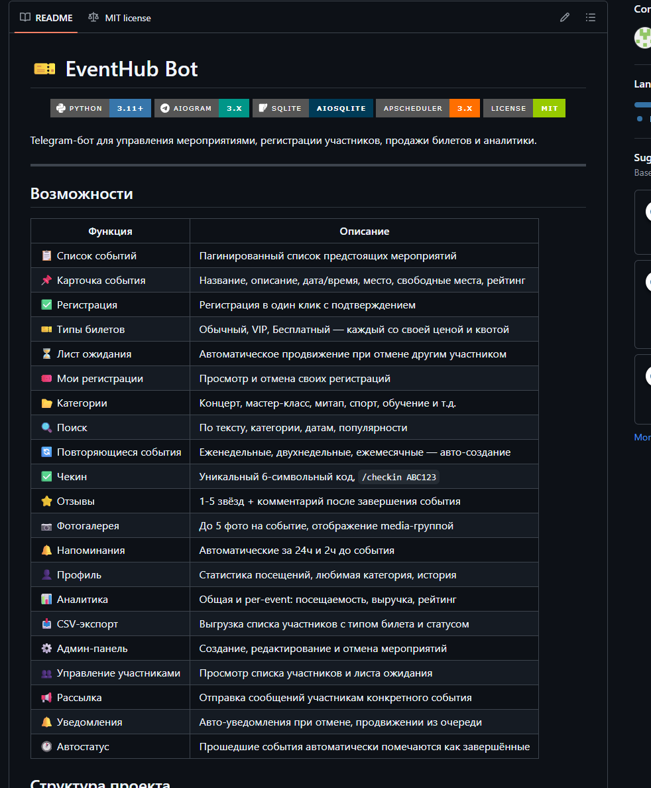
Task: Click the camera icon for Фотогалерея
Action: click(46, 526)
